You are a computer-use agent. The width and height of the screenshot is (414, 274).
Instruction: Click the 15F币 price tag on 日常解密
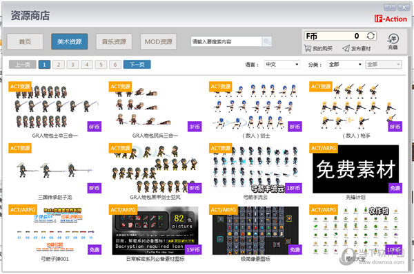pyautogui.click(x=193, y=249)
